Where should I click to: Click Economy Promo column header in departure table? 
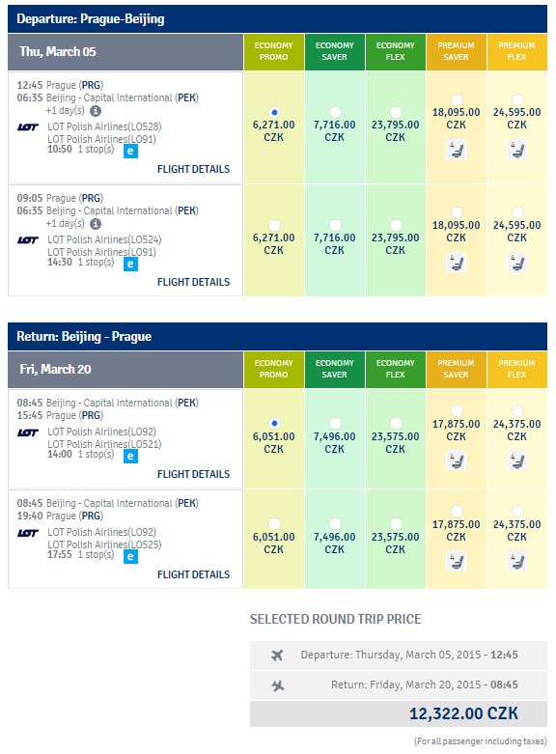click(x=274, y=52)
